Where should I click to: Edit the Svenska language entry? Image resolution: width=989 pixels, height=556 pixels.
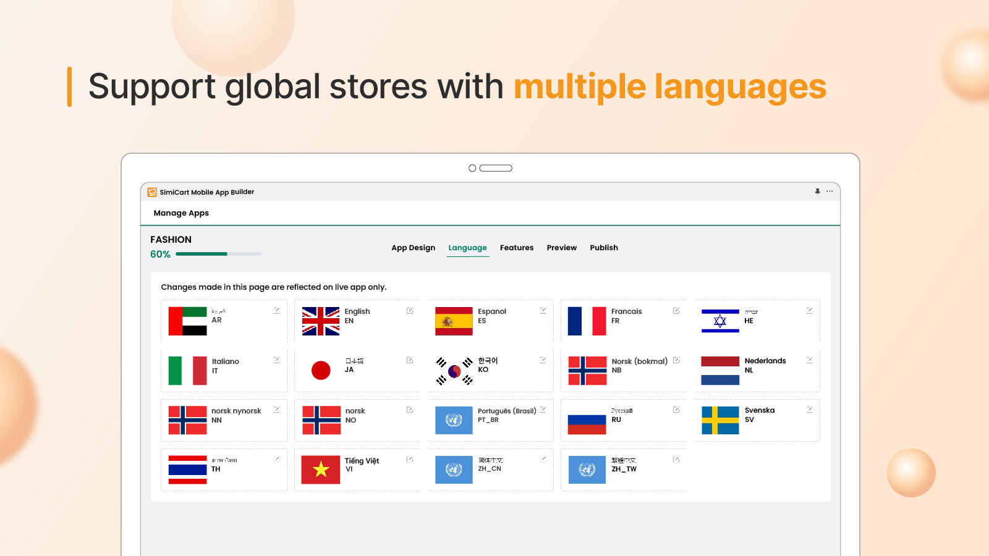[810, 410]
